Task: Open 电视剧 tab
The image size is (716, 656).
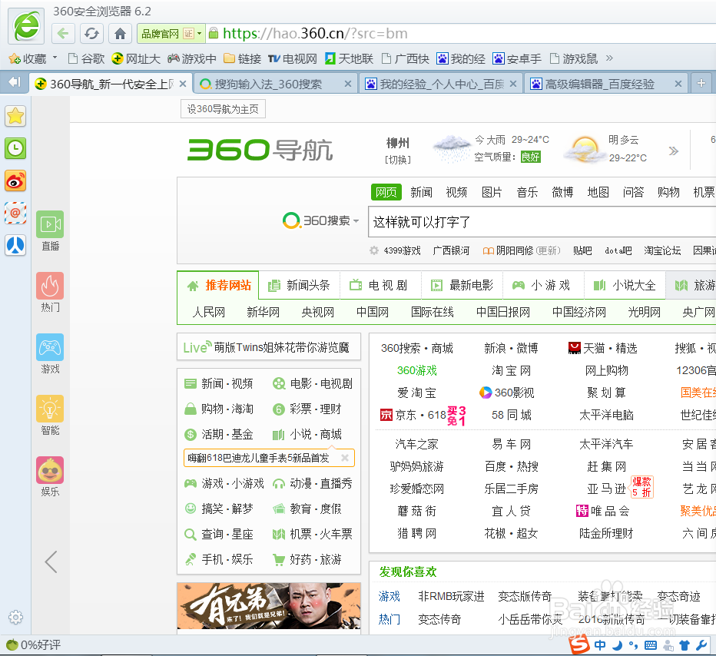Action: [381, 285]
